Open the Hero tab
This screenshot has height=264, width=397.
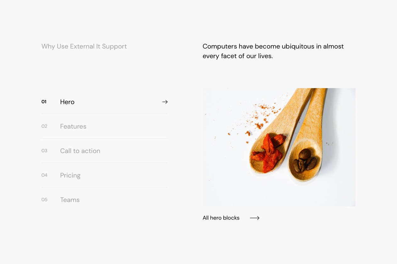click(x=67, y=102)
